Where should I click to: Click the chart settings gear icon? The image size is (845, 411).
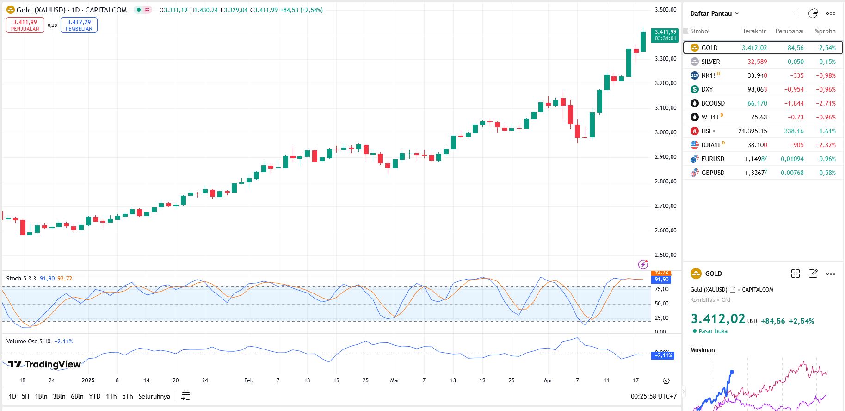coord(666,380)
